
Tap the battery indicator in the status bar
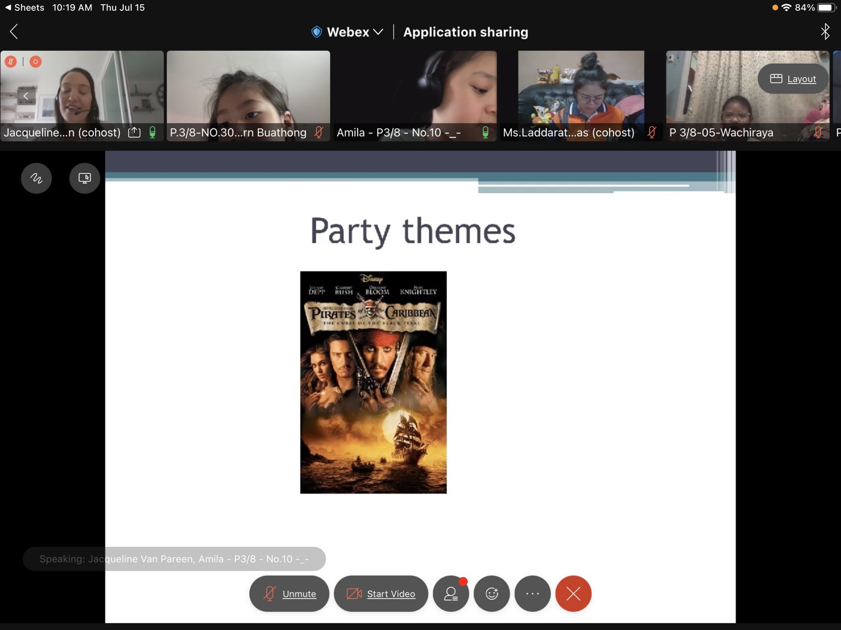click(827, 7)
